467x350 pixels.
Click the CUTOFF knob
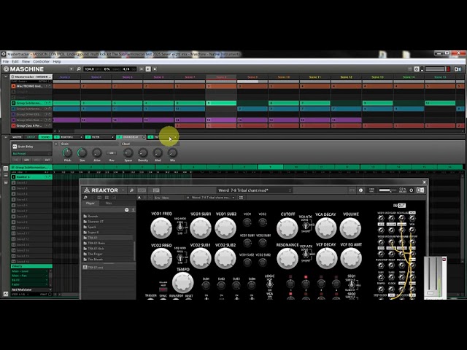point(287,228)
